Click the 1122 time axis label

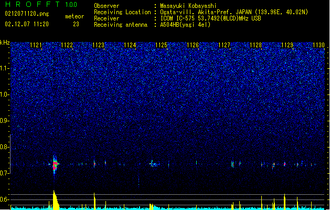pyautogui.click(x=67, y=45)
